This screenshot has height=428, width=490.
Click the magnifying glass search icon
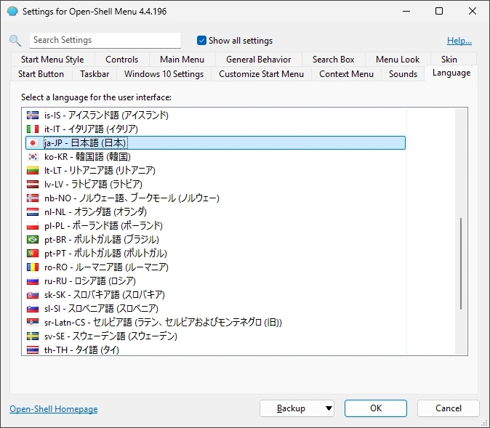coord(15,41)
